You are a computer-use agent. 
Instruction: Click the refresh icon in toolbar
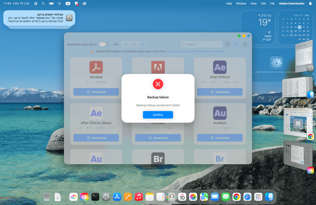click(236, 44)
